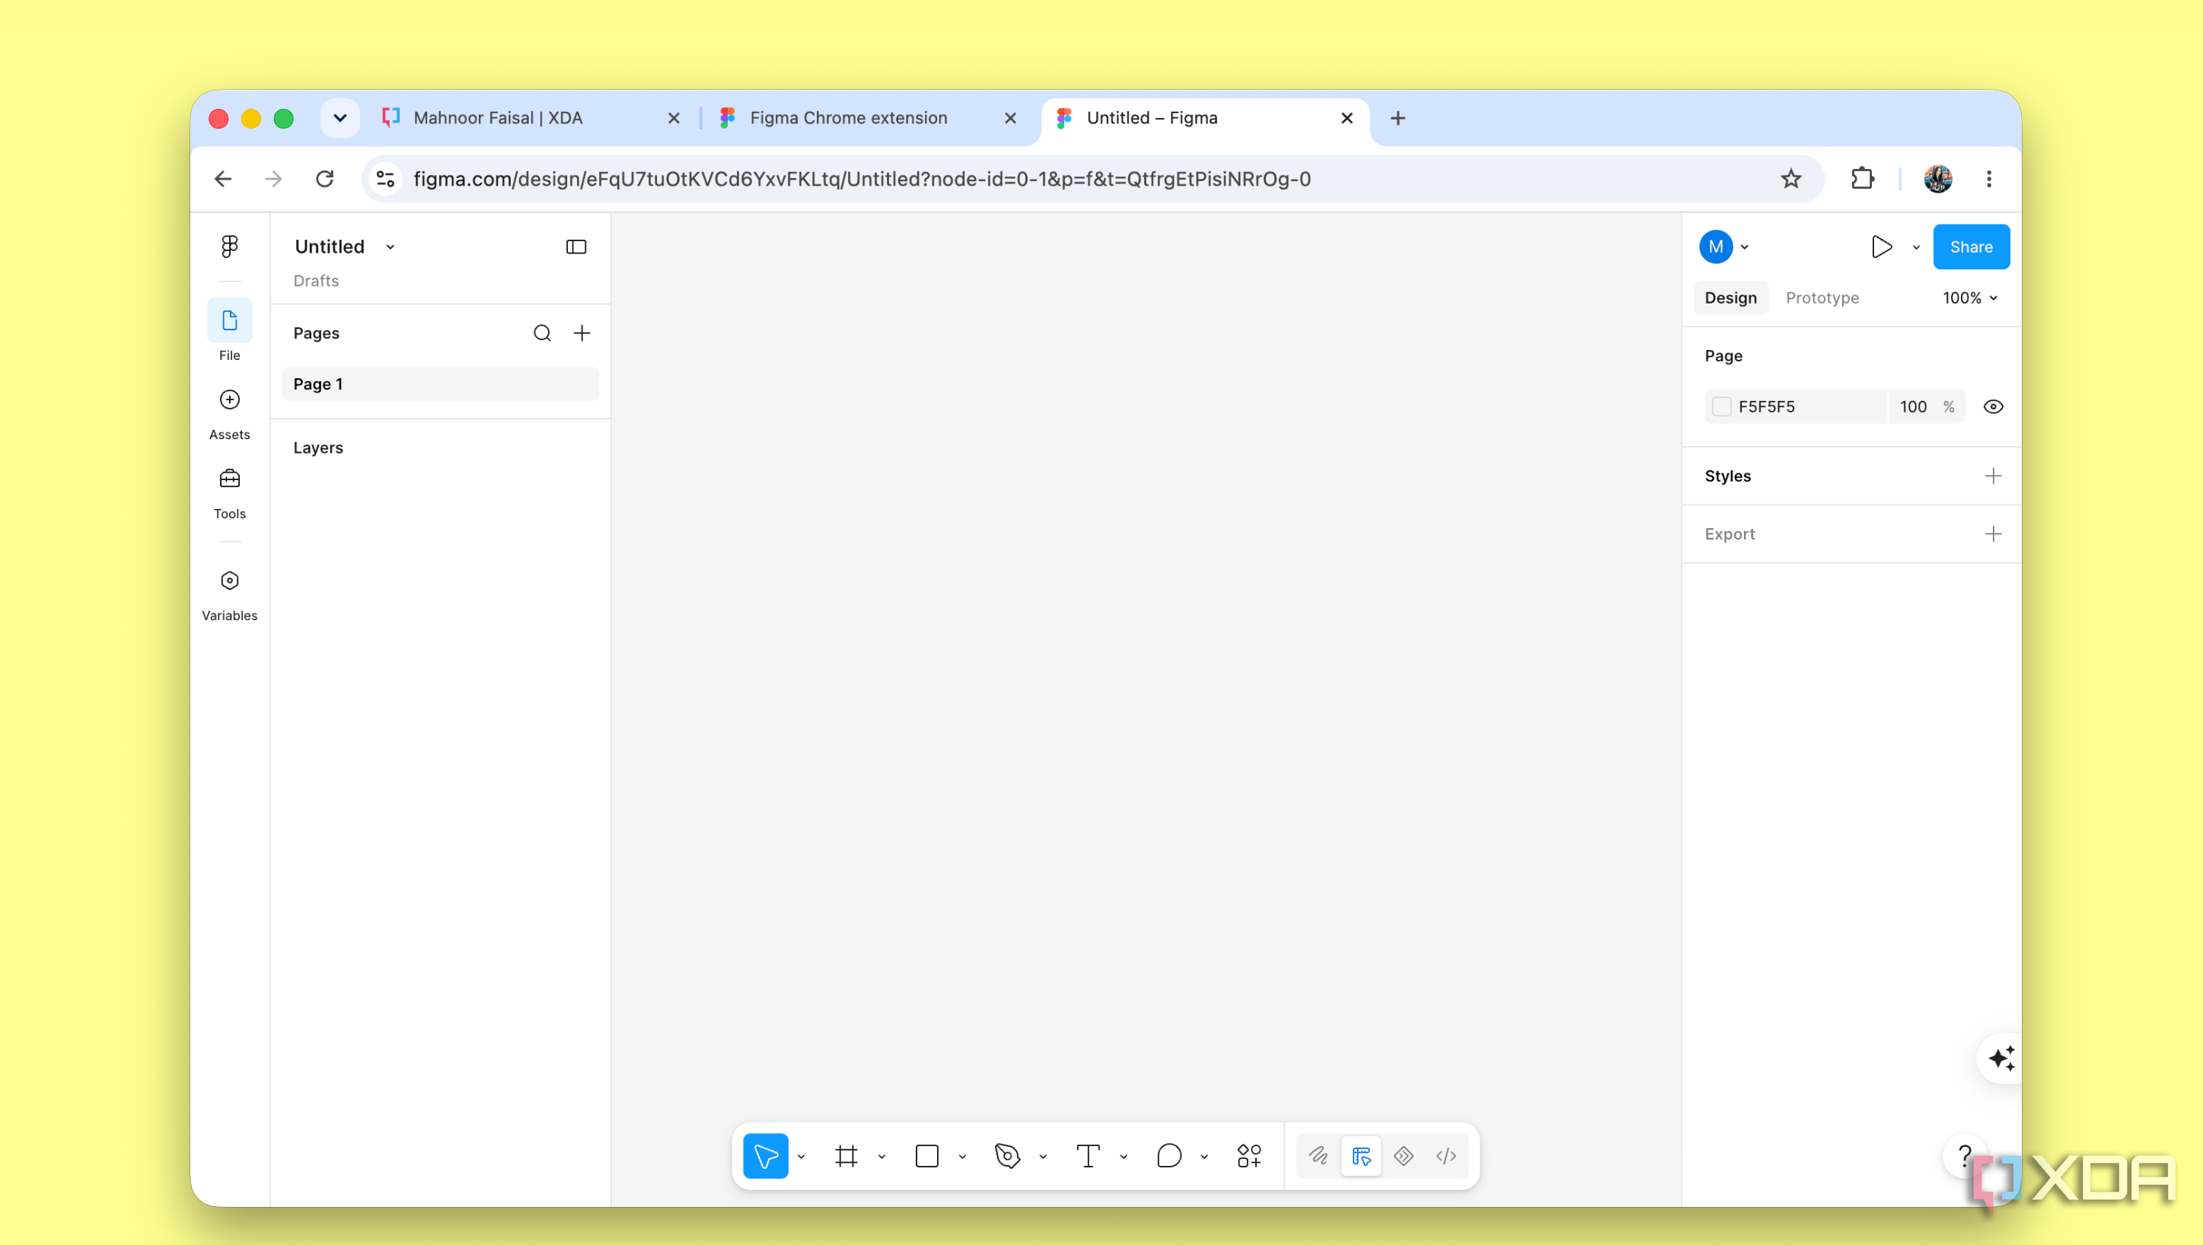Click the page background color swatch
The width and height of the screenshot is (2203, 1245).
coord(1720,407)
